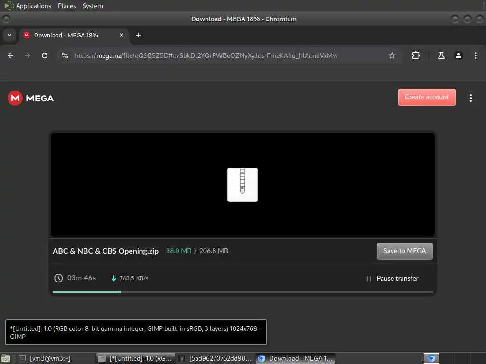486x364 pixels.
Task: Open Chrome Labs flask icon
Action: click(441, 55)
